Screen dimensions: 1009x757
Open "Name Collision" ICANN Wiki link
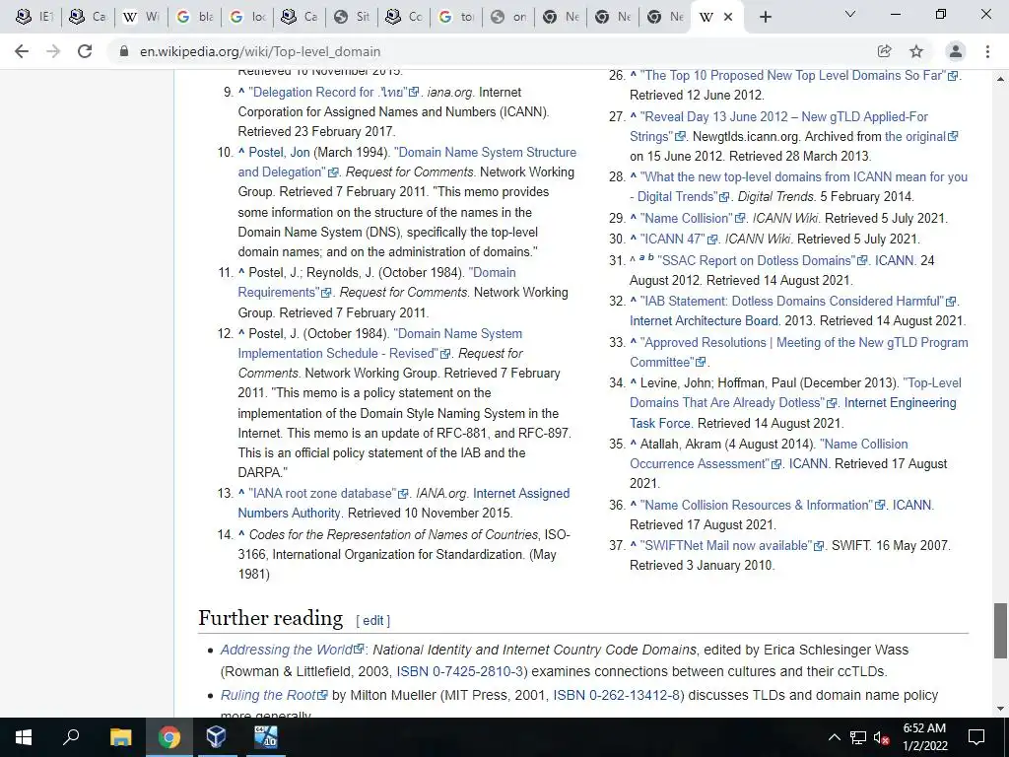(x=693, y=218)
